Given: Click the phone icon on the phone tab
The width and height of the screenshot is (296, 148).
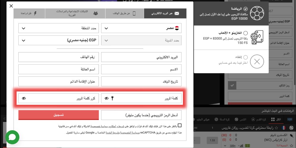Looking at the screenshot, I should pos(134,13).
